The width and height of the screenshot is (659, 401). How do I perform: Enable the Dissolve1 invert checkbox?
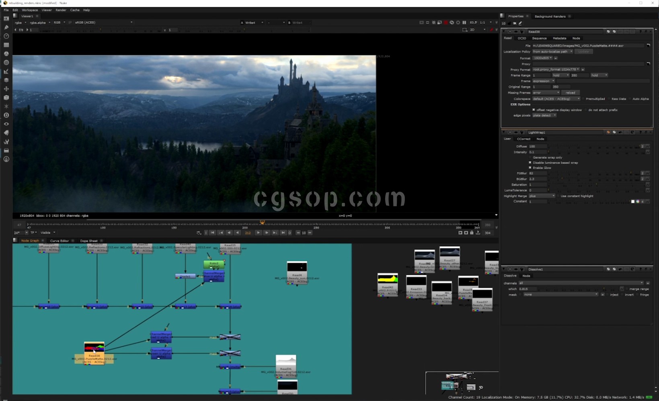click(x=622, y=295)
